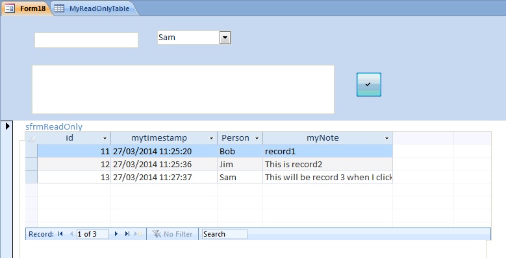Viewport: 506px width, 258px height.
Task: Click the MyReadOnlyTable tab table icon
Action: point(59,8)
